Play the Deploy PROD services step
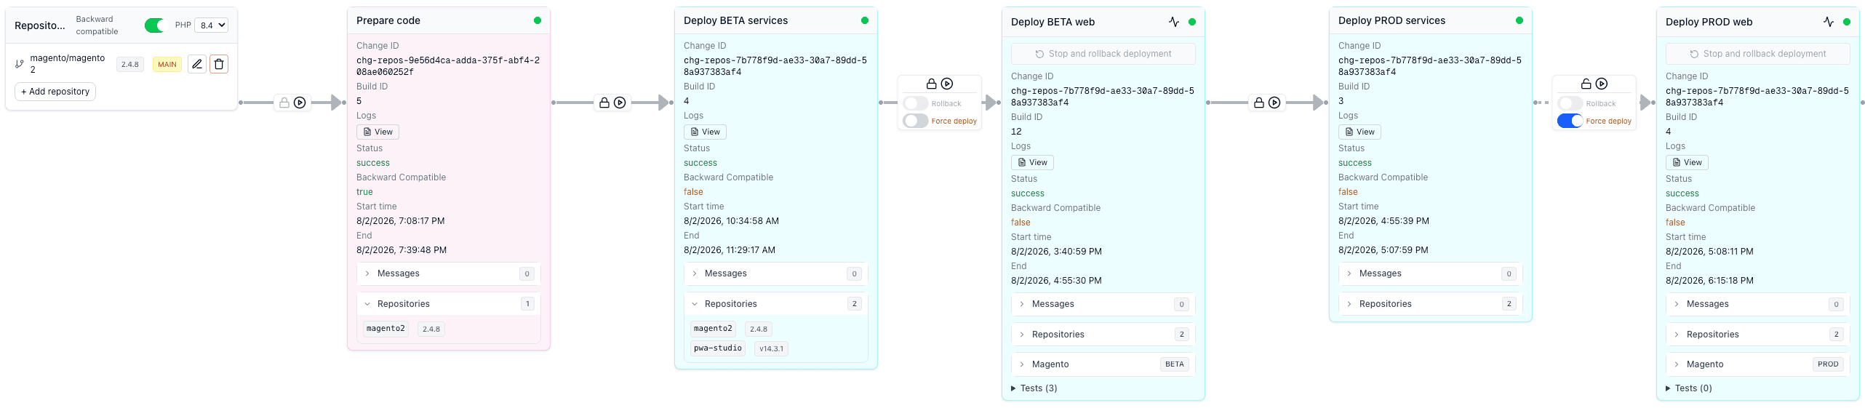The image size is (1865, 408). tap(1274, 103)
